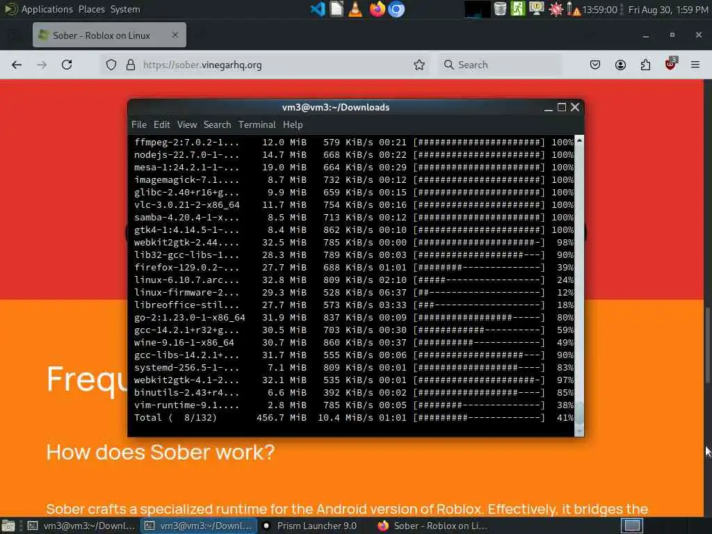Click the firefox-129.0.2 download row
Image resolution: width=712 pixels, height=534 pixels.
(x=353, y=268)
